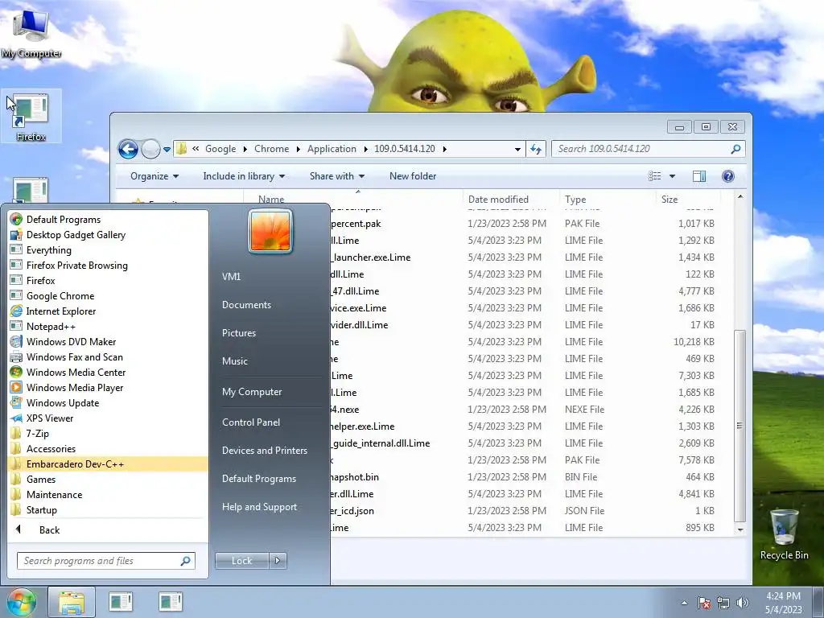Expand the 7-Zip folder
The width and height of the screenshot is (824, 618).
pos(37,433)
